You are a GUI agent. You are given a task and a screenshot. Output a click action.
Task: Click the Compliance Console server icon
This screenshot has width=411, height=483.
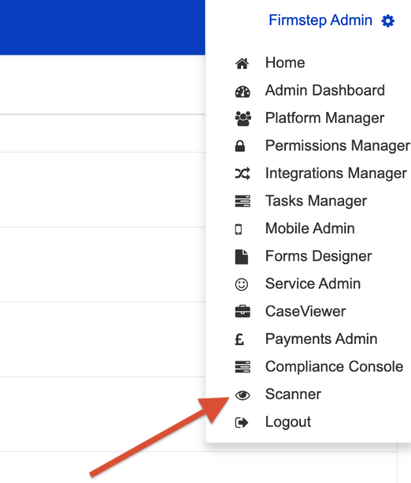coord(242,367)
